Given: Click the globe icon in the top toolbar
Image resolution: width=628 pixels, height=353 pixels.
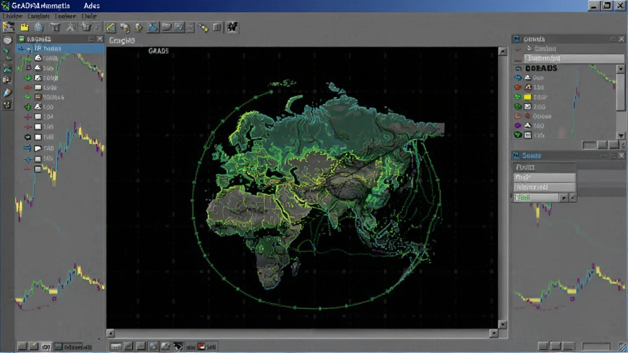Looking at the screenshot, I should 39,27.
